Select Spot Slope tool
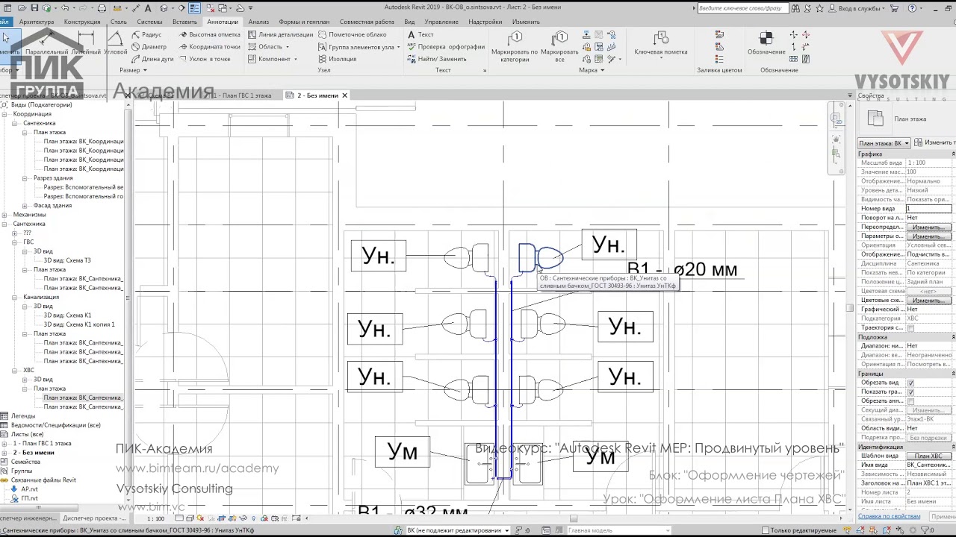This screenshot has height=537, width=956. [x=205, y=59]
